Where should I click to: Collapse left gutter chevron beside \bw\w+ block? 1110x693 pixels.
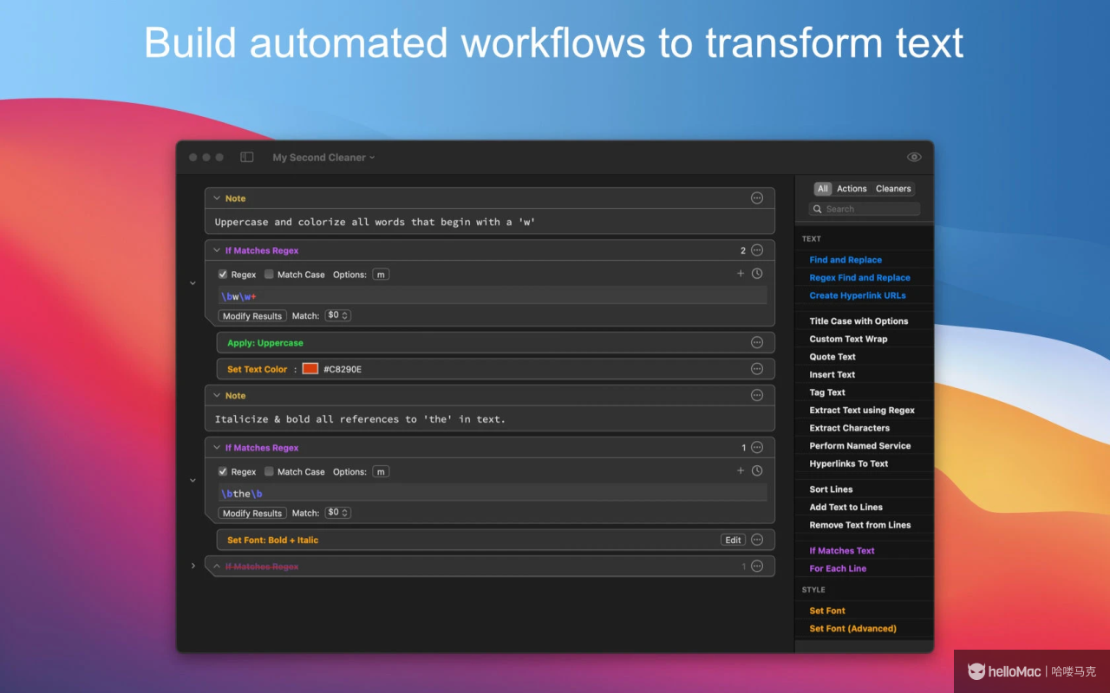pyautogui.click(x=193, y=283)
